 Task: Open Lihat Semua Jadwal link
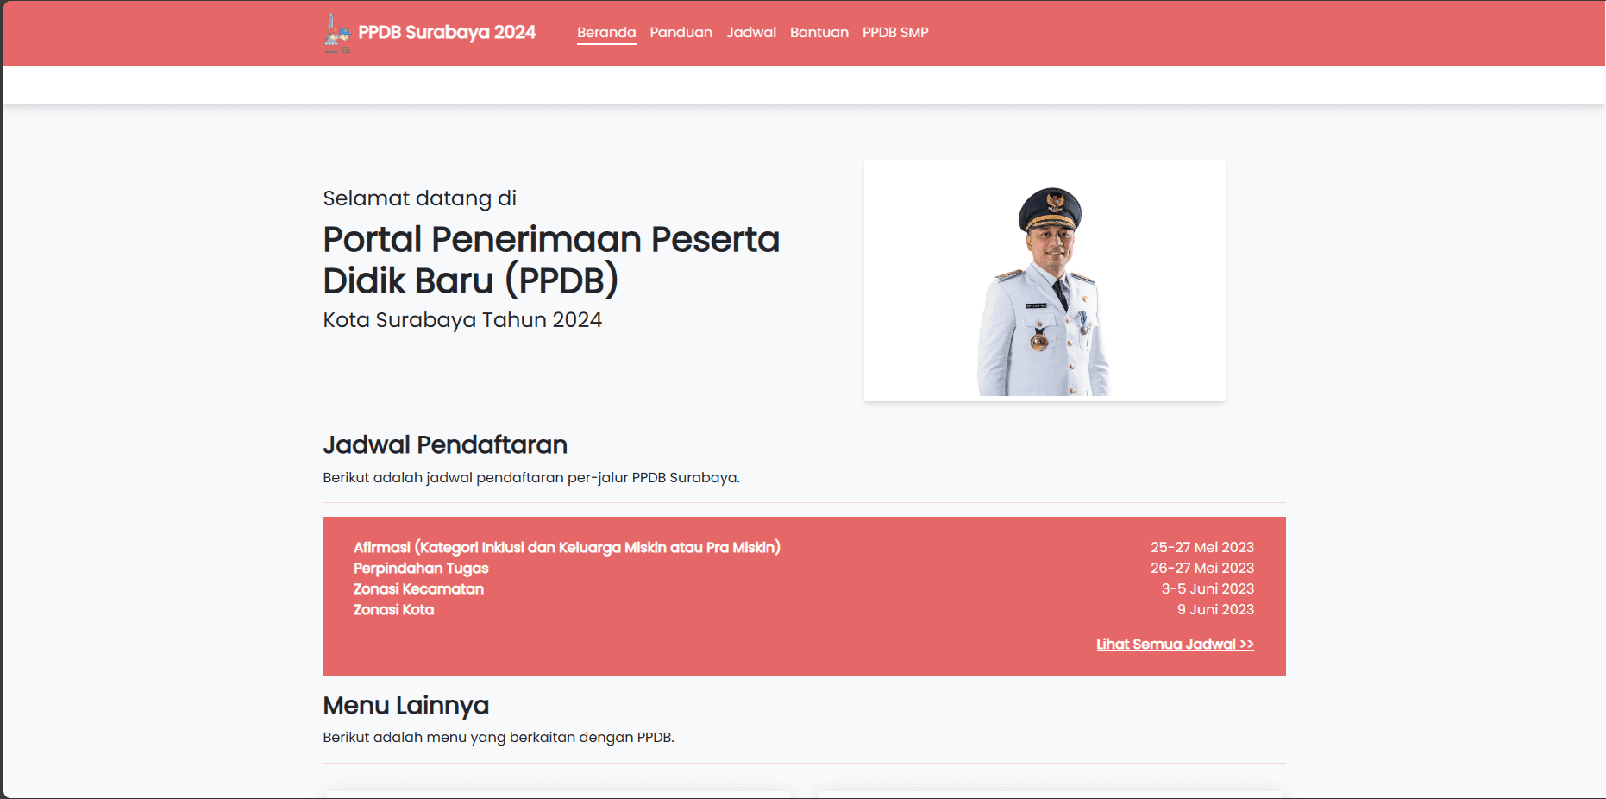1174,644
